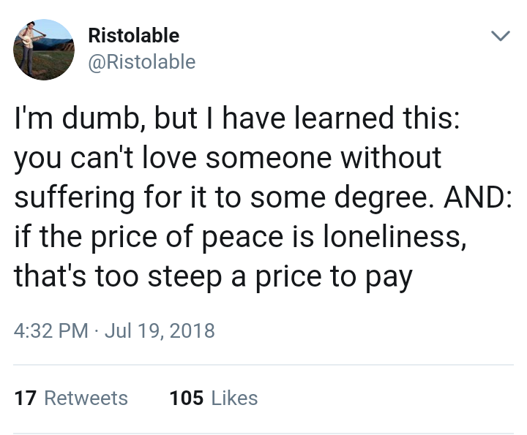Click the Ristolable profile avatar
The height and width of the screenshot is (435, 527).
coord(44,49)
